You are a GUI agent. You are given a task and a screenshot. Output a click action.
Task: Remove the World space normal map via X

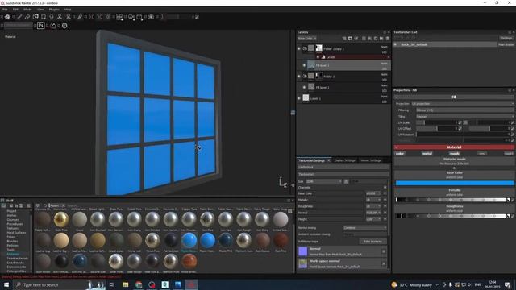384,263
